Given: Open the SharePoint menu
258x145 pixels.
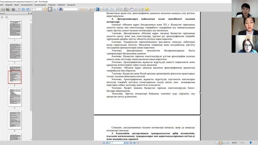Looking at the screenshot, I should [61, 5].
